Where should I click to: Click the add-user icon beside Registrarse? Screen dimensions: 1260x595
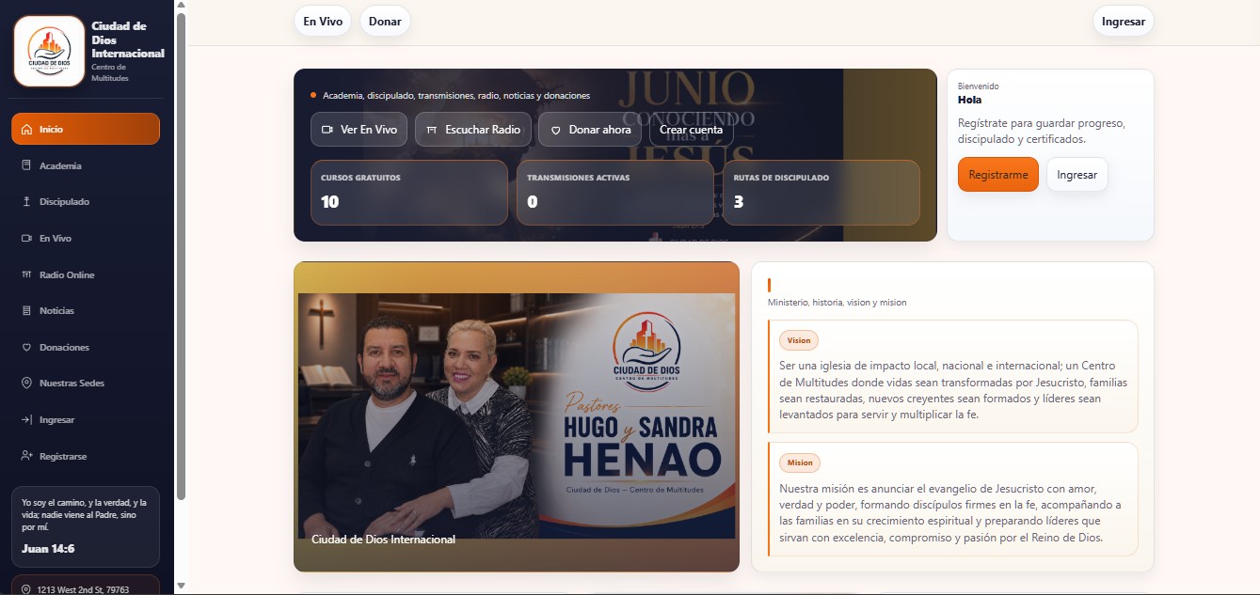(x=26, y=456)
